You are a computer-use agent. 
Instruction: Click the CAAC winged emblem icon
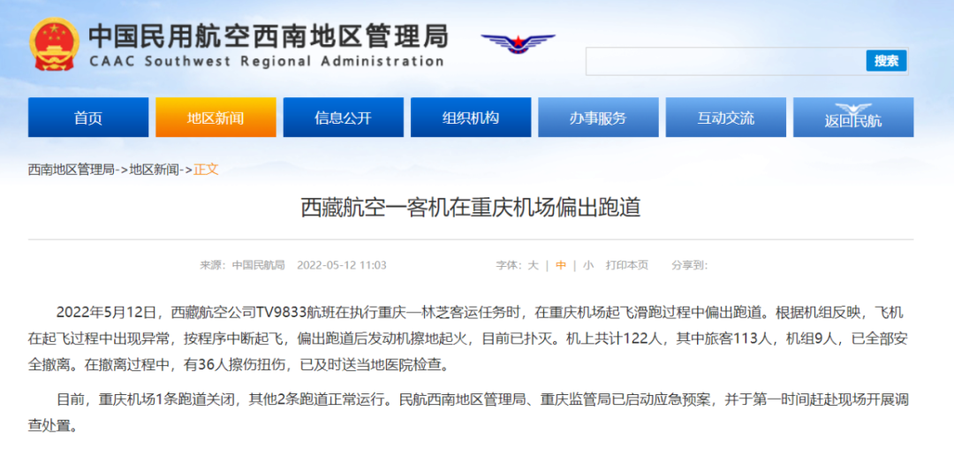518,43
